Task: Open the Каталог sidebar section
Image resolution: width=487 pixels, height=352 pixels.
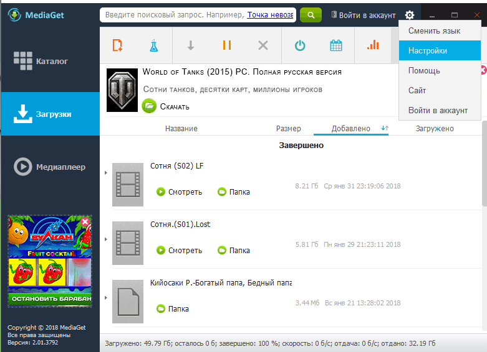Action: (51, 61)
